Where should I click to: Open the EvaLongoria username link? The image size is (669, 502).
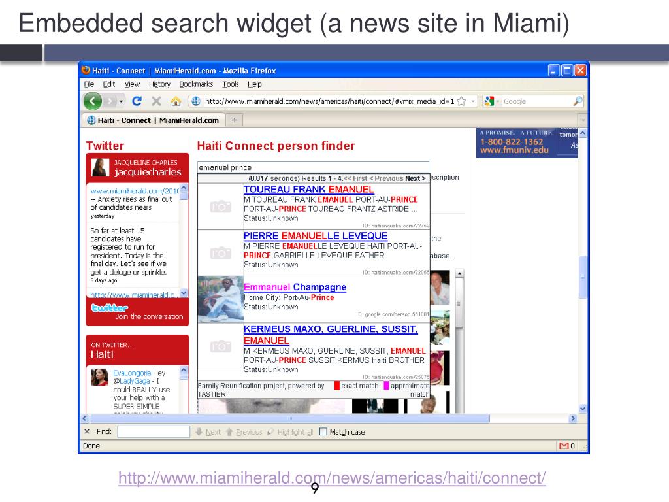pyautogui.click(x=132, y=373)
